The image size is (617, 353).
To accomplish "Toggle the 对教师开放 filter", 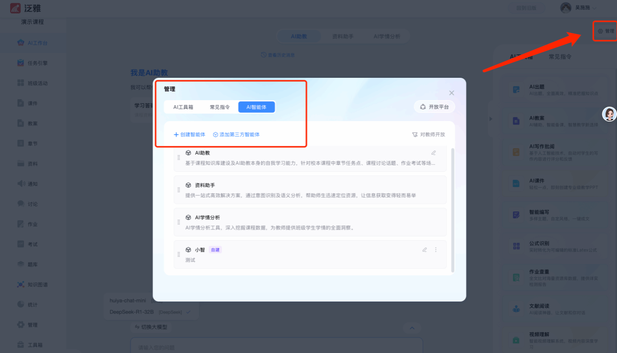I will point(428,135).
